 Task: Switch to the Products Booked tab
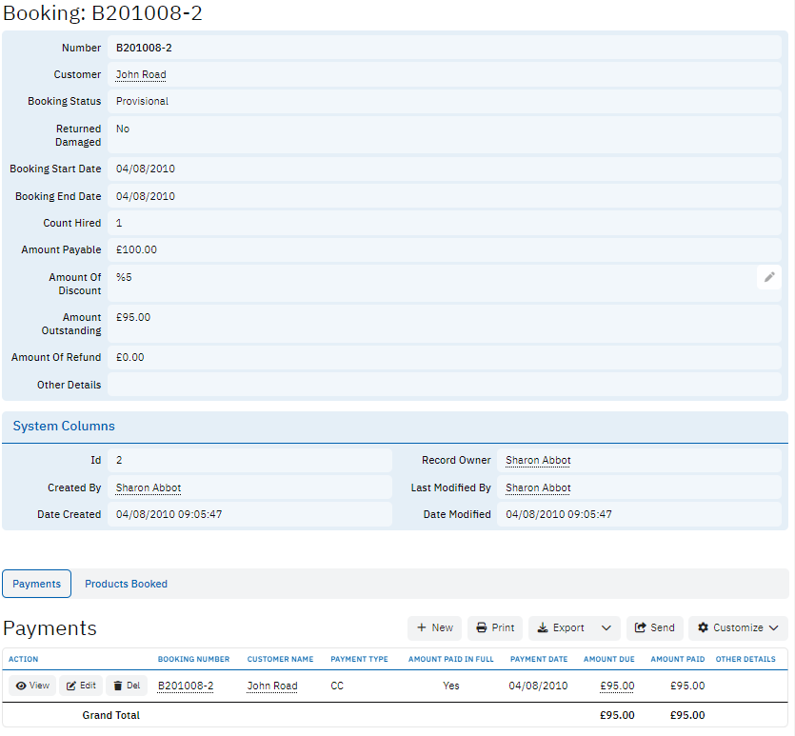coord(126,584)
